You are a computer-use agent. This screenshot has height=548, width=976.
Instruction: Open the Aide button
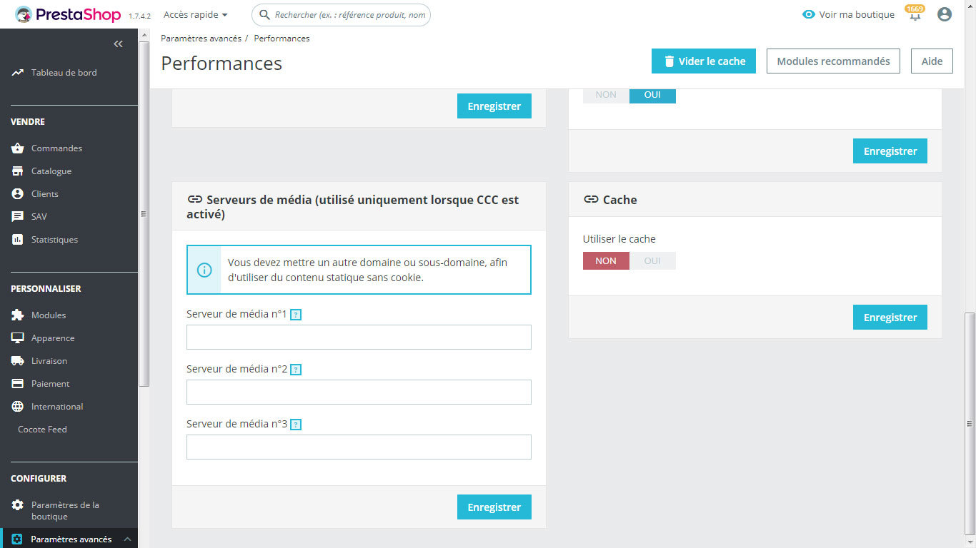932,61
